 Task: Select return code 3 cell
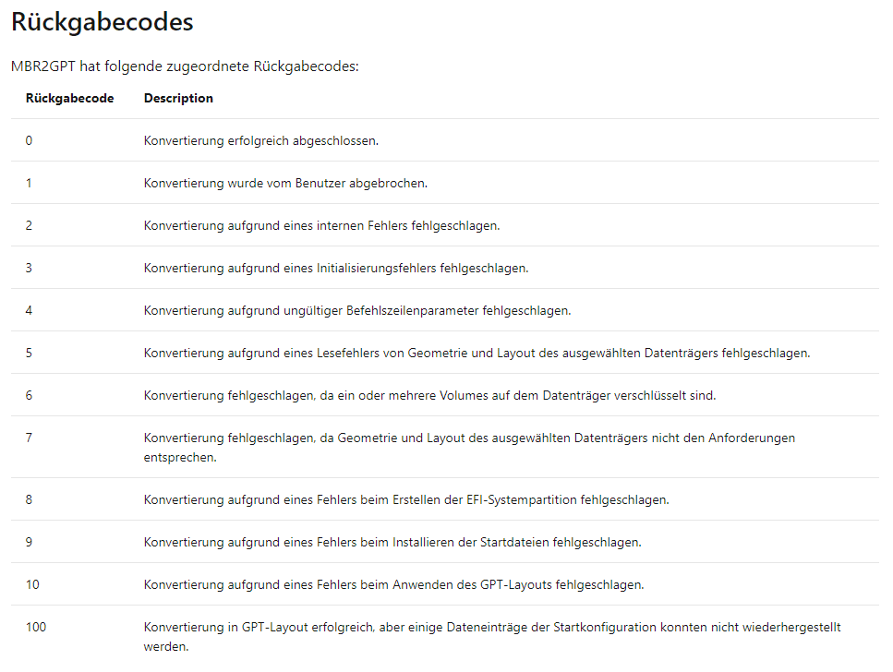coord(30,268)
